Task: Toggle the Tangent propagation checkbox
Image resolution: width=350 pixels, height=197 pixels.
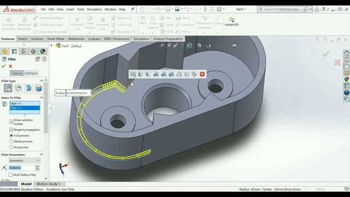Action: click(11, 130)
